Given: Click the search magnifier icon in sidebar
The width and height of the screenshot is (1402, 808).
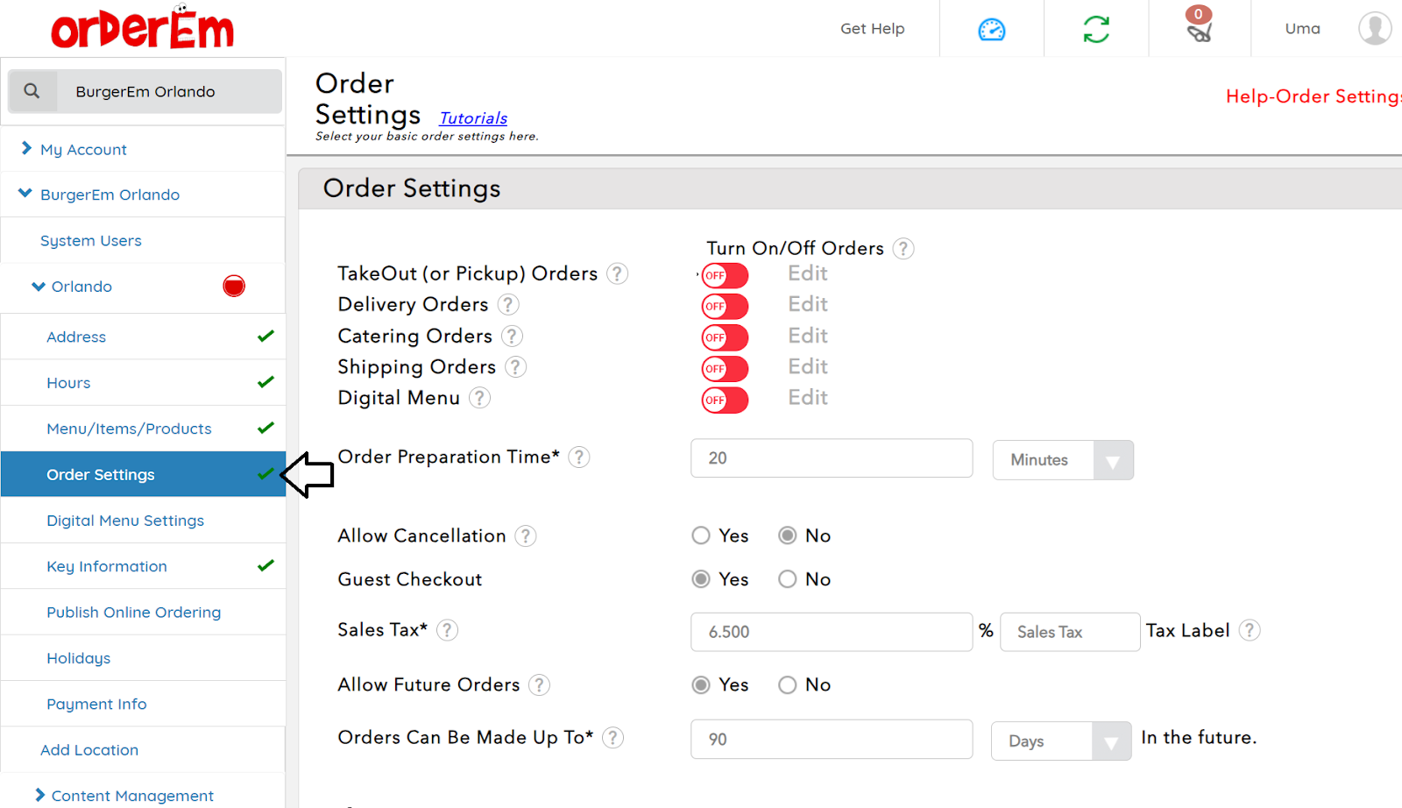Looking at the screenshot, I should tap(32, 91).
